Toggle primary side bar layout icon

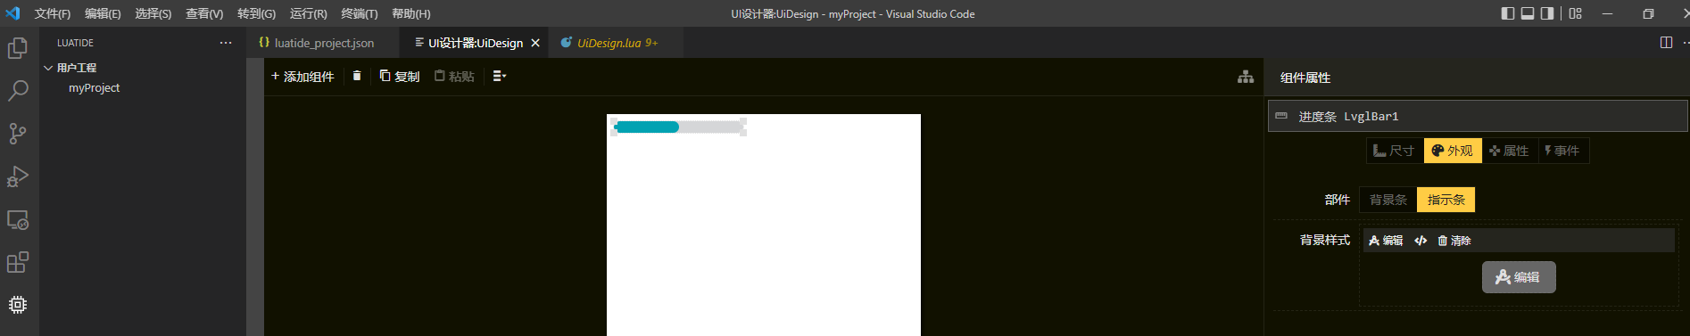[x=1508, y=13]
